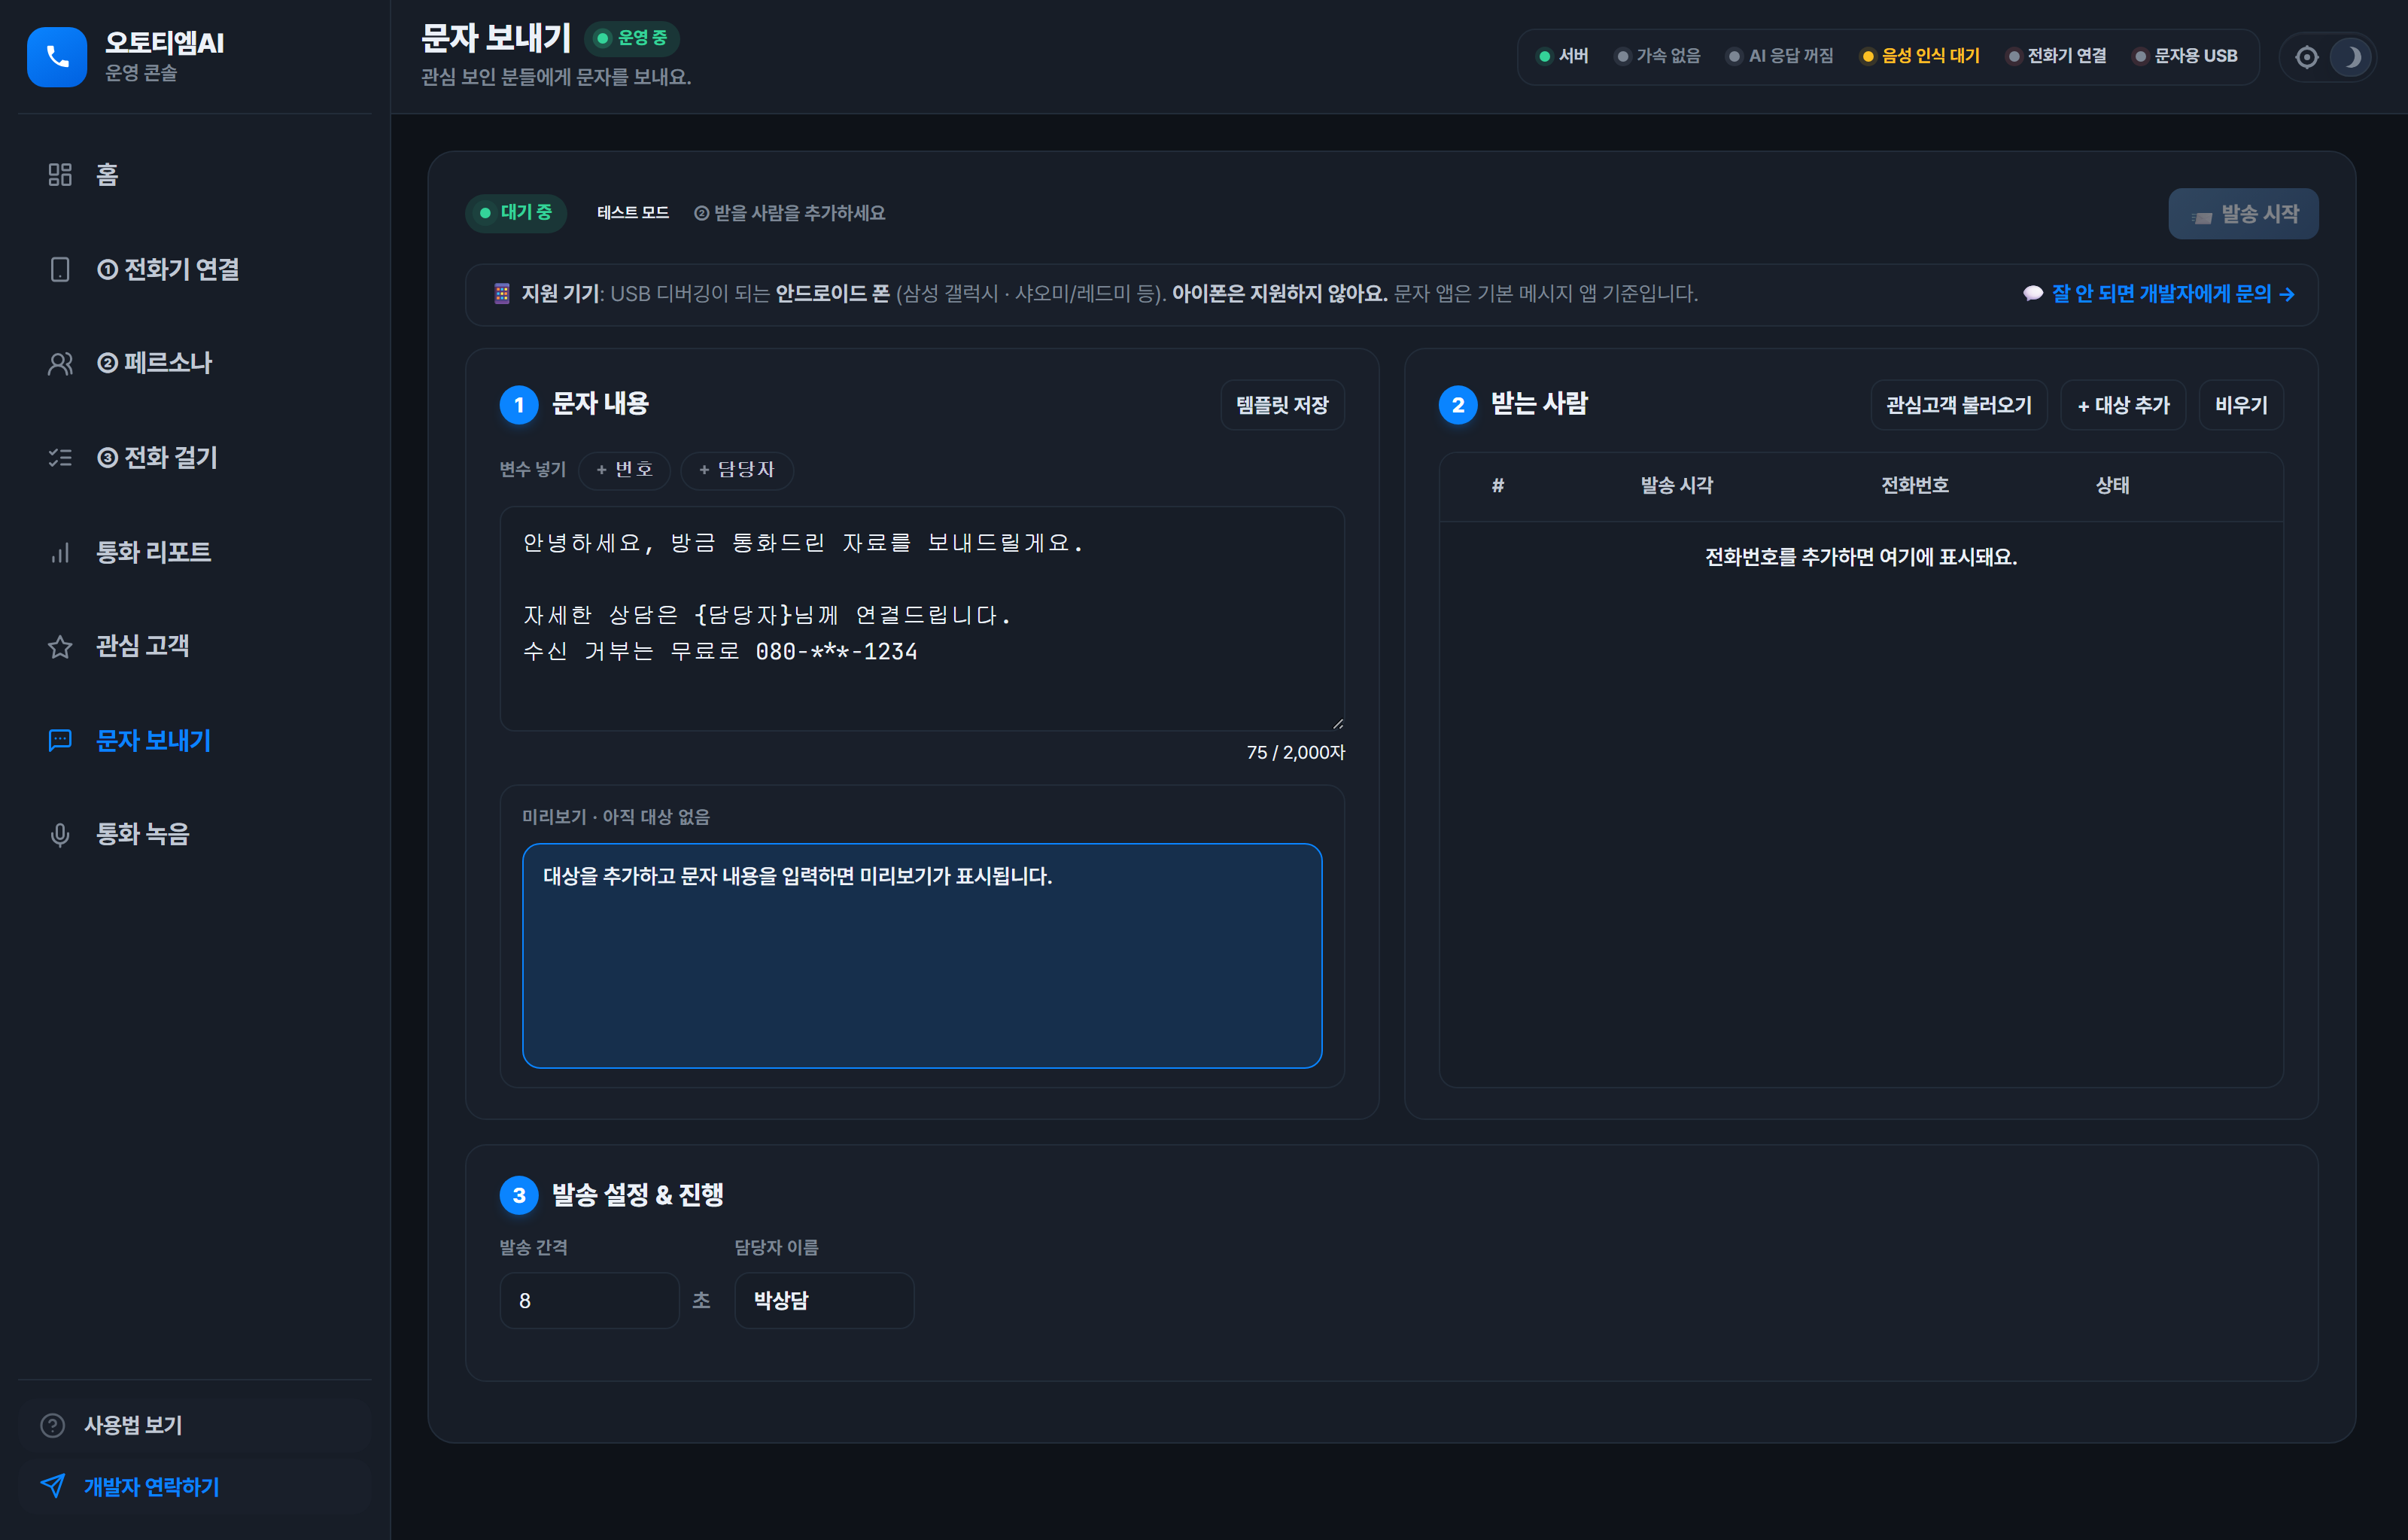Click 관심고객 불러오기 button
Viewport: 2408px width, 1540px height.
(x=1958, y=405)
